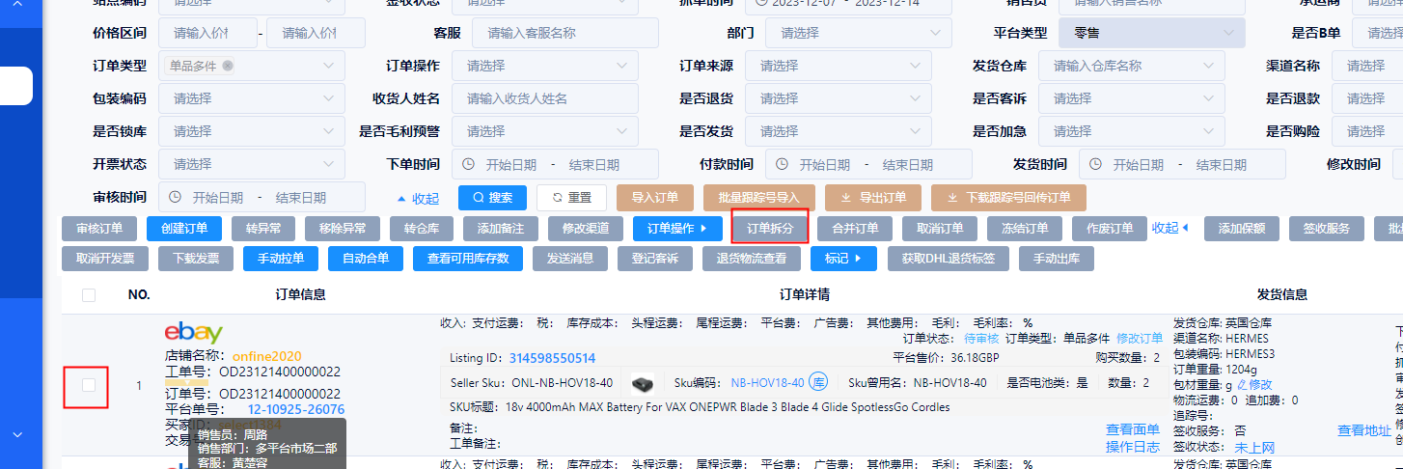Image resolution: width=1403 pixels, height=469 pixels.
Task: Click 下载跟踪号回传订单 button
Action: (1008, 198)
